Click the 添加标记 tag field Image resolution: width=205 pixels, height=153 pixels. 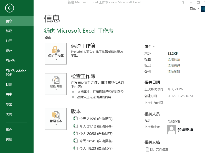(x=174, y=66)
